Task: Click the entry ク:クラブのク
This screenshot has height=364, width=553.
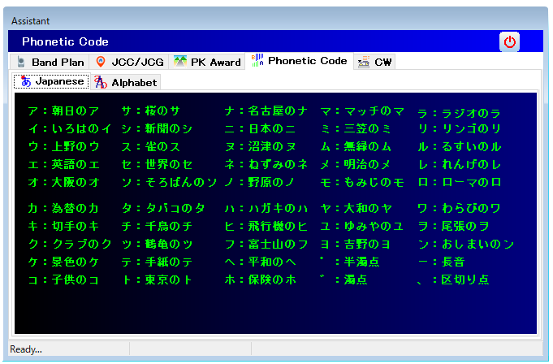Action: [70, 244]
